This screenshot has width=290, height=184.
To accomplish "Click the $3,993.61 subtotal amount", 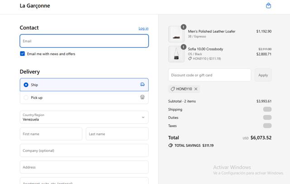I will [x=264, y=101].
